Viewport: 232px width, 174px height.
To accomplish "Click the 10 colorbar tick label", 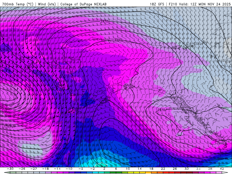I will [128, 169].
